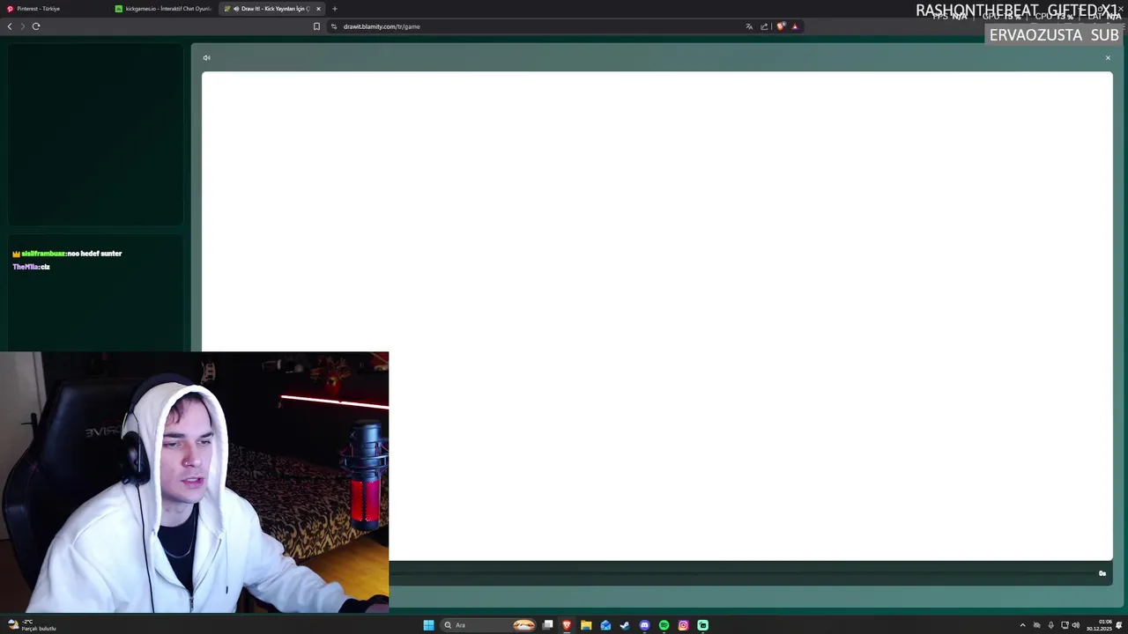Open Task View in the taskbar
Screen dimensions: 1128x634
547,625
